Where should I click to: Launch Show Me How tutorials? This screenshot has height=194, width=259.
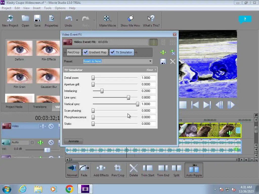pos(130,21)
